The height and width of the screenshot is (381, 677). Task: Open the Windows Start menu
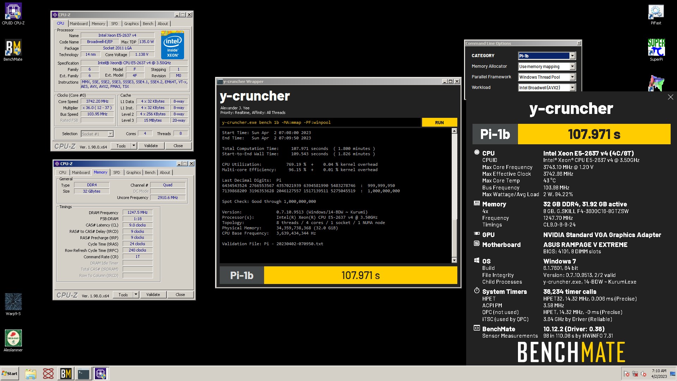coord(10,374)
